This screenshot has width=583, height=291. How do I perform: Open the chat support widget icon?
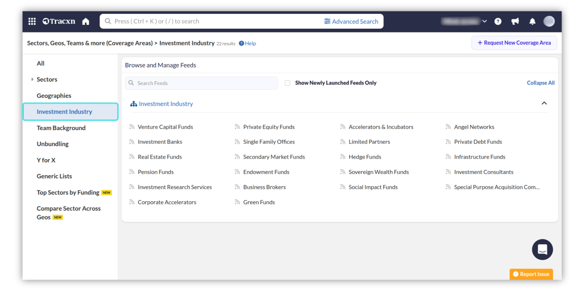[x=542, y=249]
